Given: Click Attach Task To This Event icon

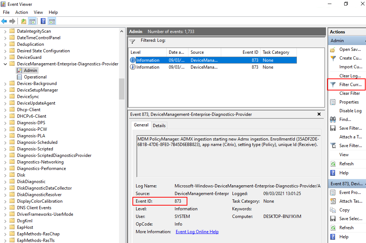Looking at the screenshot, I should coord(333,201).
